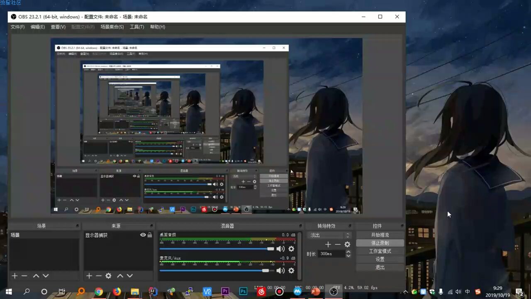
Task: Click the OBS preview canvas
Action: (x=207, y=126)
